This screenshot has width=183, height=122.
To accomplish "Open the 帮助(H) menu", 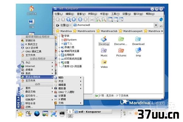I will [150, 14].
